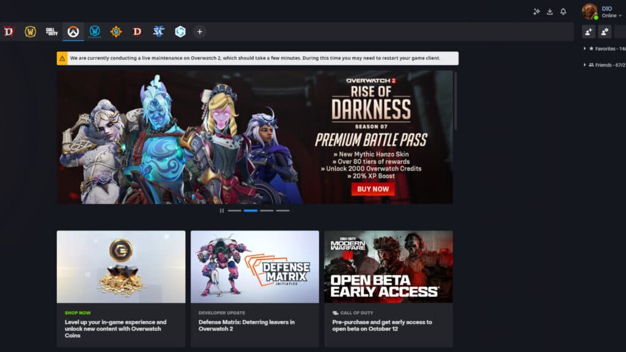Image resolution: width=626 pixels, height=352 pixels.
Task: Click the SHOP NOW label
Action: [x=78, y=313]
